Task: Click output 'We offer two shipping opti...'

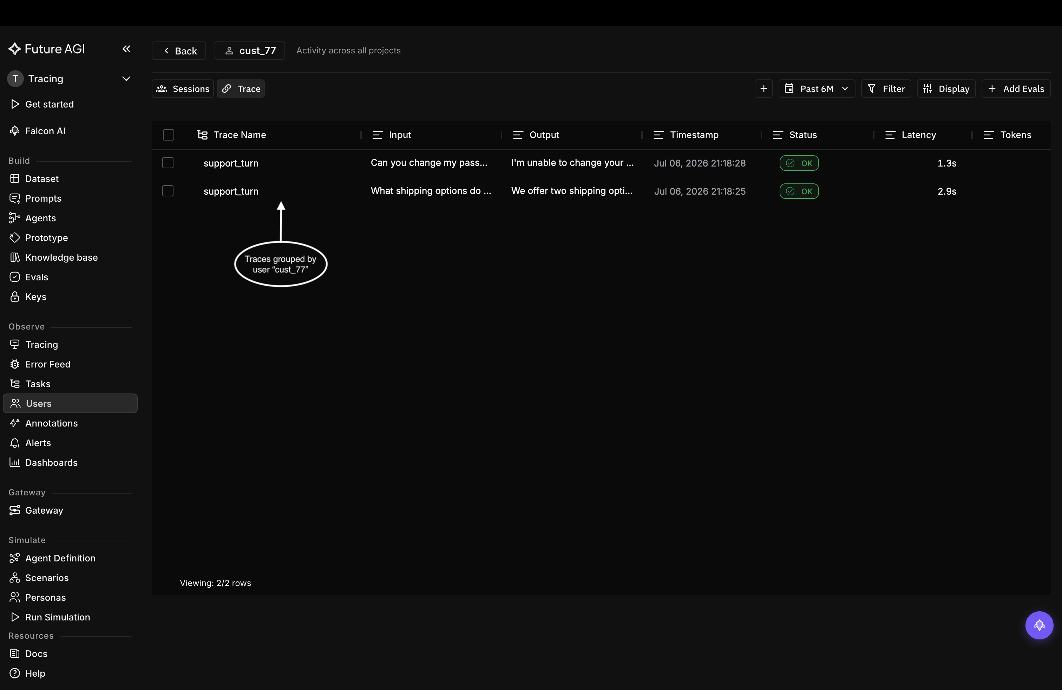Action: [572, 190]
